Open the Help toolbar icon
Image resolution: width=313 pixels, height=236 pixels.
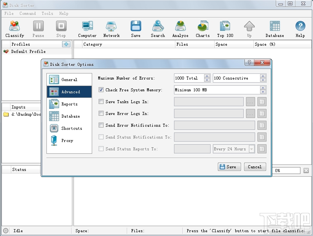[x=300, y=29]
